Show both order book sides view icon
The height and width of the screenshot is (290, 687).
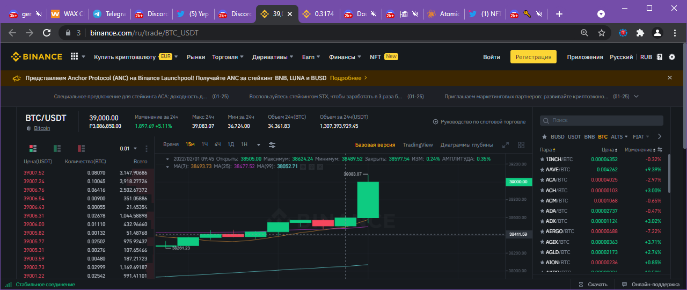[x=33, y=148]
